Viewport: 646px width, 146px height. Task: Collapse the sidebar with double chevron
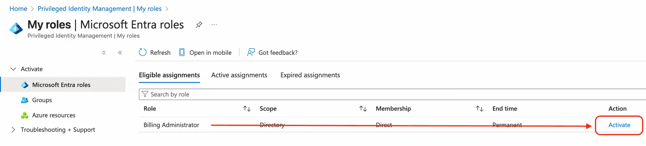pos(120,52)
